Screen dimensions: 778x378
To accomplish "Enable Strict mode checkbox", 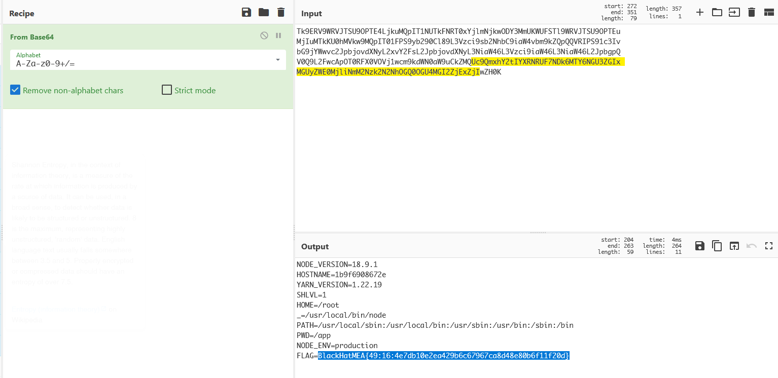I will pyautogui.click(x=167, y=90).
